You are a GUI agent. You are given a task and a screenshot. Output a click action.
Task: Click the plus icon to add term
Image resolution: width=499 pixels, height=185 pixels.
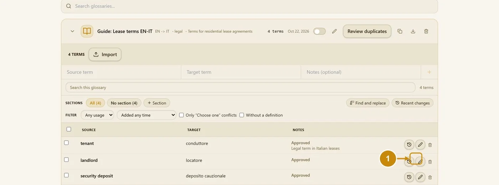(429, 72)
